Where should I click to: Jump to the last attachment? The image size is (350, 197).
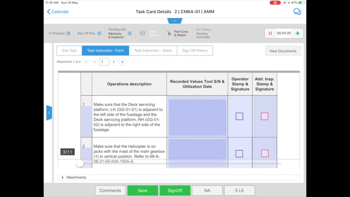pyautogui.click(x=122, y=62)
